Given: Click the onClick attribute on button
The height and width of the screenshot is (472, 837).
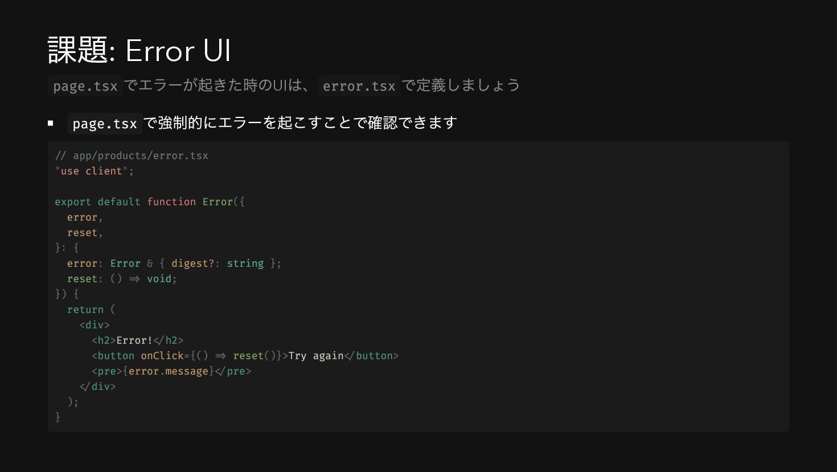Looking at the screenshot, I should click(162, 356).
